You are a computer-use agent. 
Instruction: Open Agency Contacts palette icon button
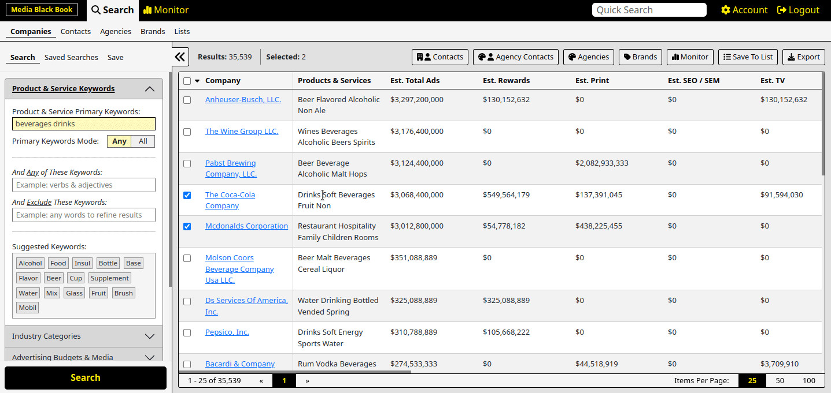516,57
